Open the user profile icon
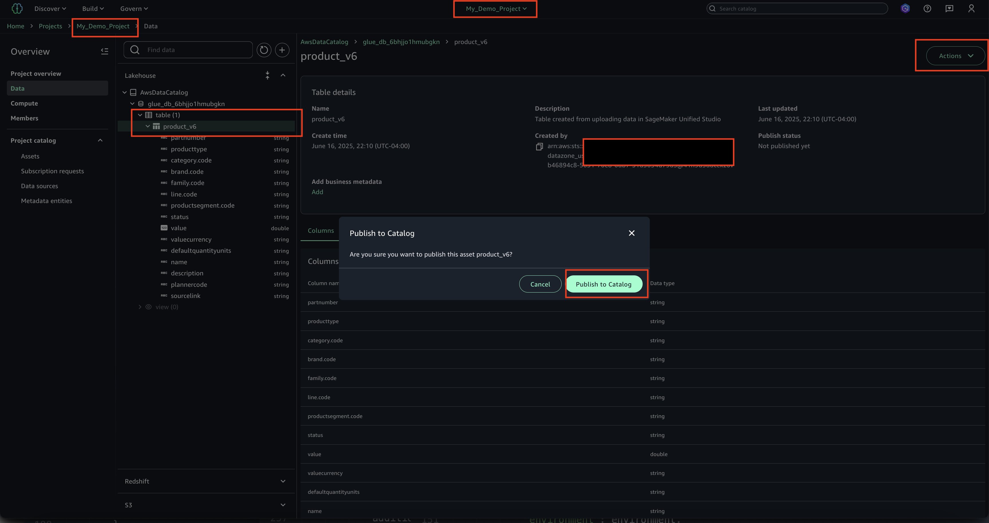The height and width of the screenshot is (523, 989). tap(971, 9)
